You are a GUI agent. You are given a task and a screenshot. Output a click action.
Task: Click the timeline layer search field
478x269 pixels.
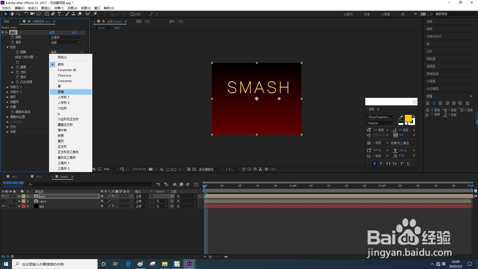pyautogui.click(x=90, y=184)
